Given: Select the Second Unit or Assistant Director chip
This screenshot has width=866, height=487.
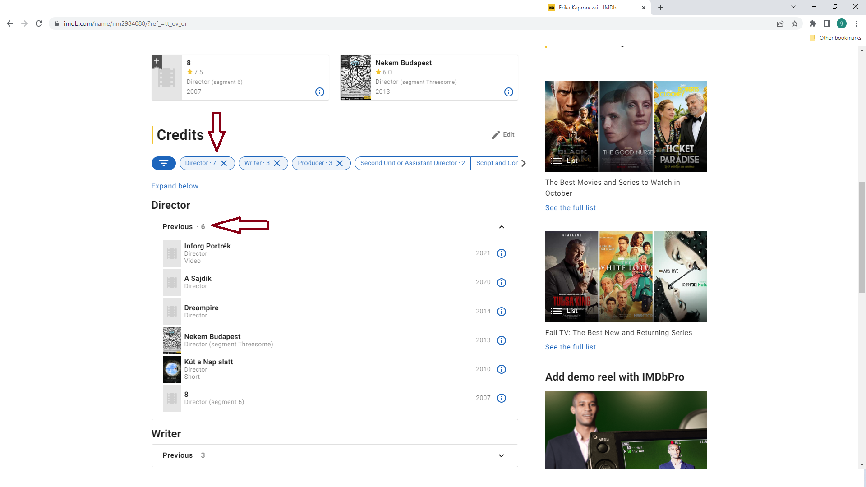Looking at the screenshot, I should point(412,163).
